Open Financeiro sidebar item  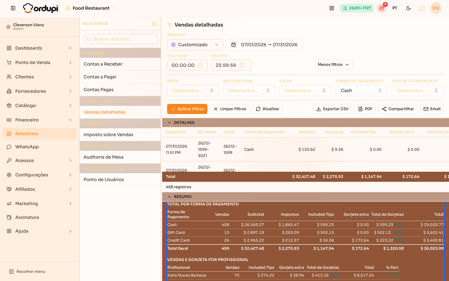(40, 120)
